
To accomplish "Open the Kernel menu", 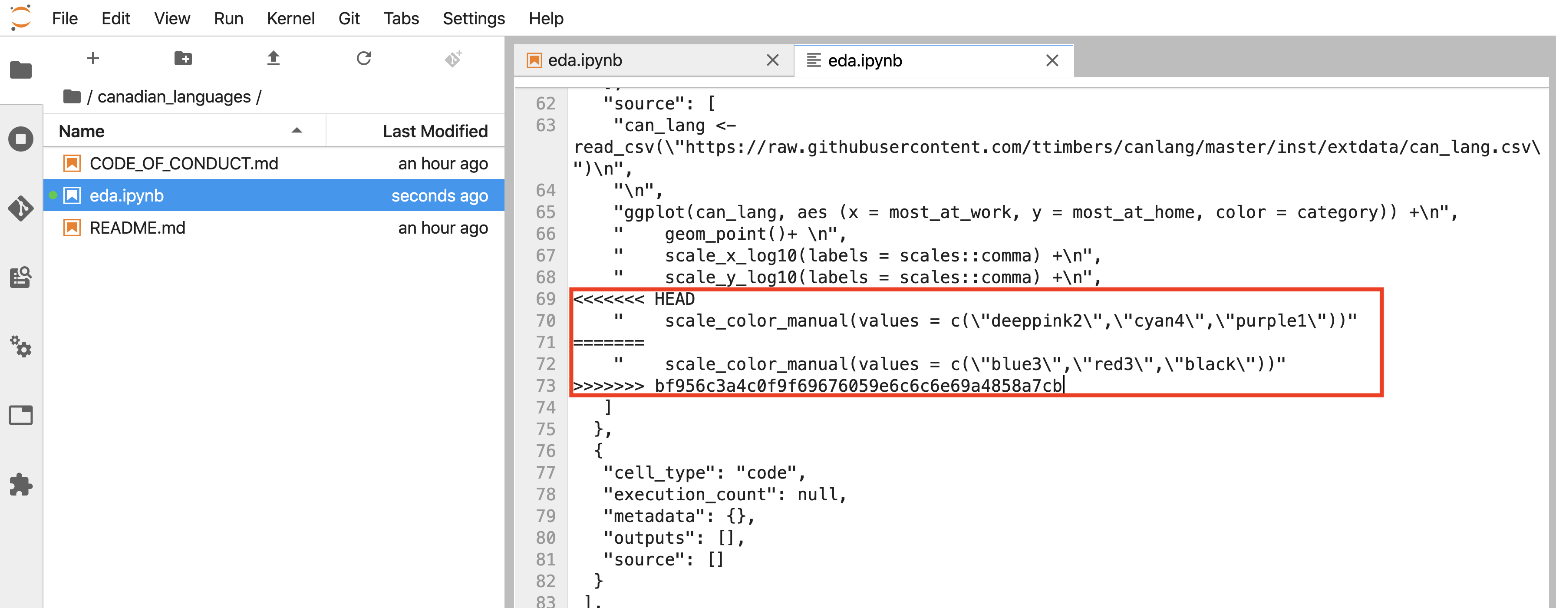I will click(x=289, y=18).
